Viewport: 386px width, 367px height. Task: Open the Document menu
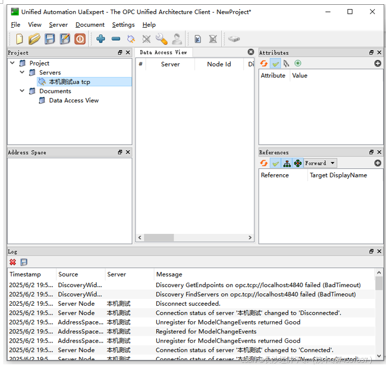point(90,25)
